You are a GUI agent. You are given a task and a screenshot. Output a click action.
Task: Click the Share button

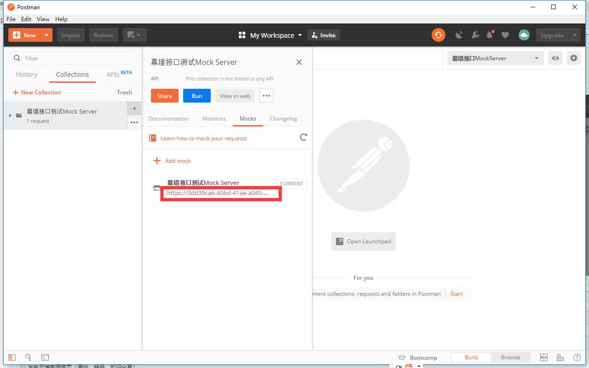(x=164, y=96)
